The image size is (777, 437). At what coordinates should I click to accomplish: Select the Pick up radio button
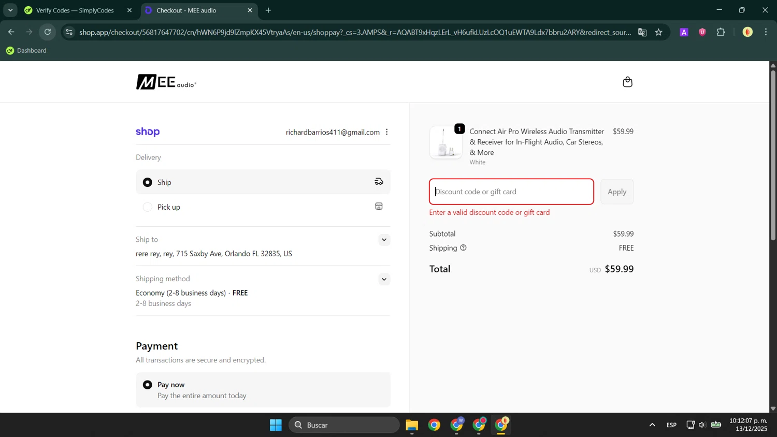148,207
